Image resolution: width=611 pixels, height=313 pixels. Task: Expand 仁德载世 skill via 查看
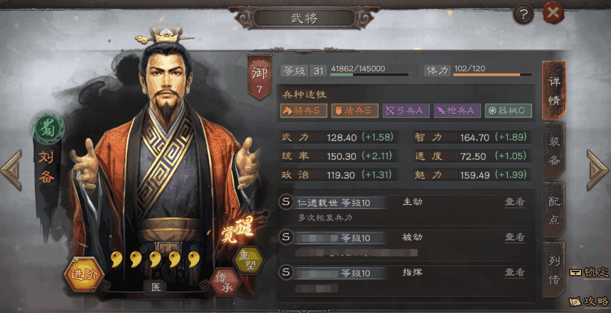515,202
